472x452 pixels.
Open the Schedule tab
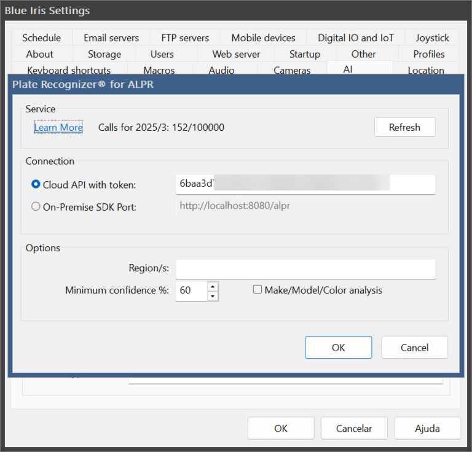point(42,38)
